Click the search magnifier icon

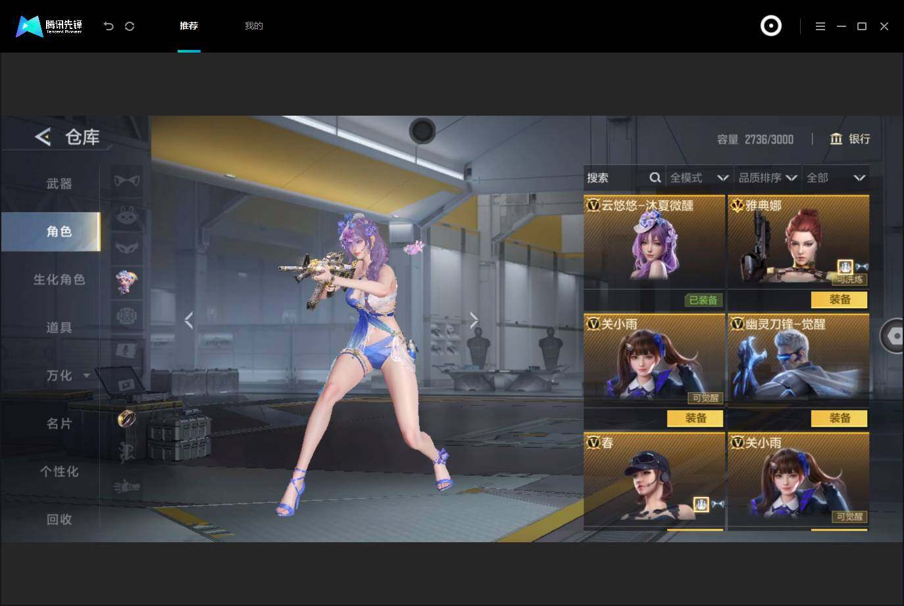(x=655, y=177)
